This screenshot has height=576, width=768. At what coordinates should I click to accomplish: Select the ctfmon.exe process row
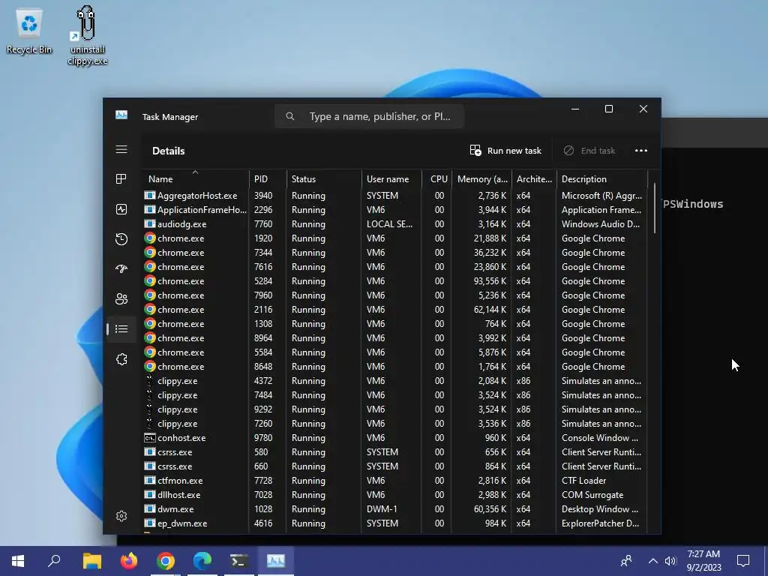point(394,481)
